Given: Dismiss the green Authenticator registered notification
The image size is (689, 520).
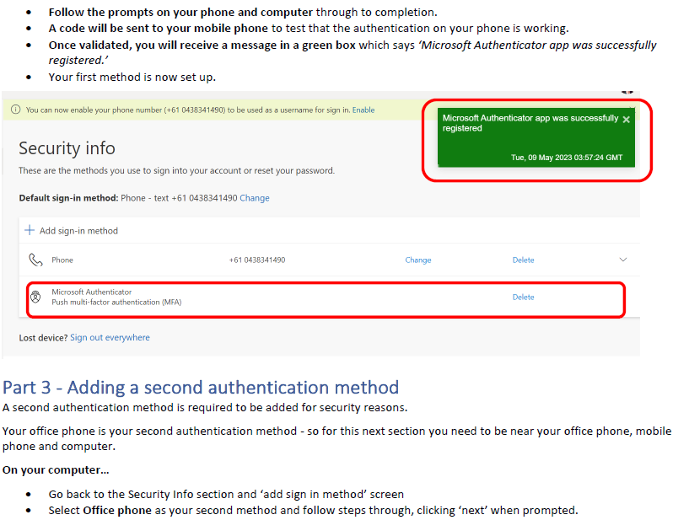Looking at the screenshot, I should (626, 120).
